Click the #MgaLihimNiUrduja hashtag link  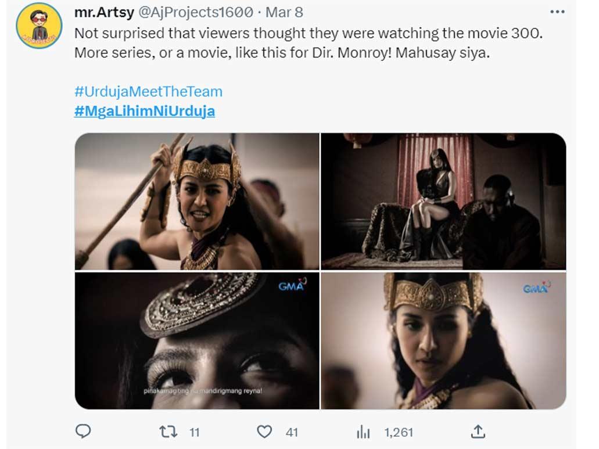point(144,111)
